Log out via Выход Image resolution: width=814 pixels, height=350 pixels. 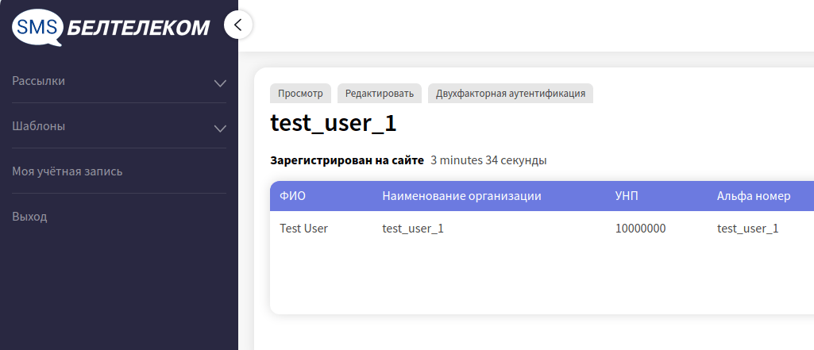[x=30, y=217]
